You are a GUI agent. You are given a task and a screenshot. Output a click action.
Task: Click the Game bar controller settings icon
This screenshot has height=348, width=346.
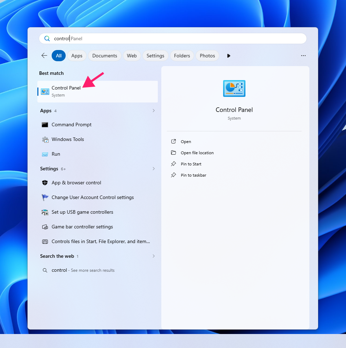click(x=45, y=227)
